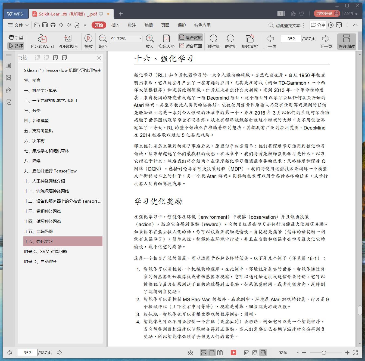Go to next page with 下一页 arrow
This screenshot has height=361, width=365.
click(x=326, y=38)
